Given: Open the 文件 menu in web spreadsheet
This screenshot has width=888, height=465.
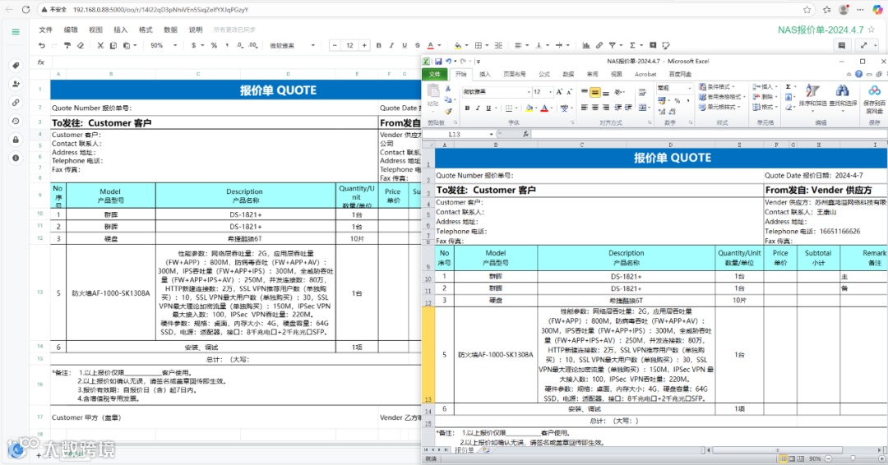Looking at the screenshot, I should click(46, 30).
